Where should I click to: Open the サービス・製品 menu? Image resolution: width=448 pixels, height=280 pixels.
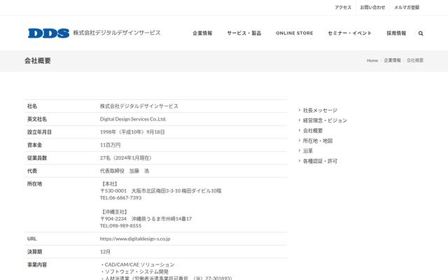click(x=244, y=33)
